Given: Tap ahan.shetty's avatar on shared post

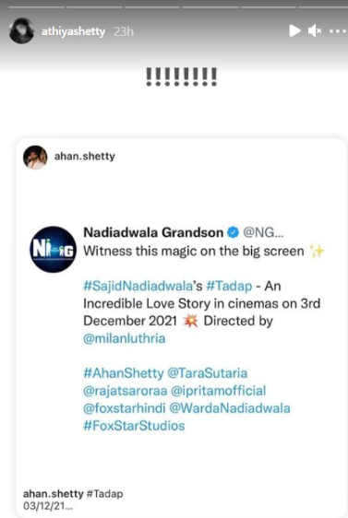Looking at the screenshot, I should coord(35,158).
